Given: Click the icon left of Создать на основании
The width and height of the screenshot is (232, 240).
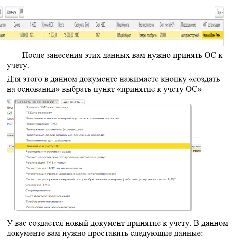Looking at the screenshot, I should (9, 102).
